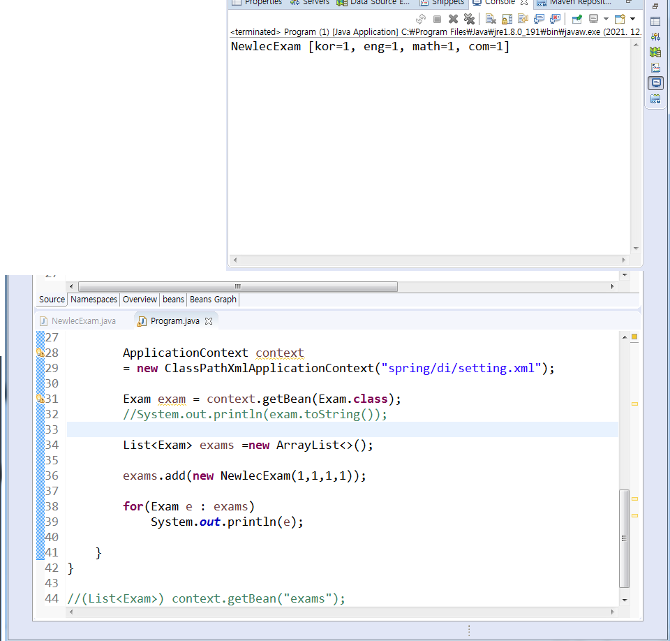Open Maven Repositories icon in right sidebar
The image size is (670, 641).
pyautogui.click(x=655, y=99)
